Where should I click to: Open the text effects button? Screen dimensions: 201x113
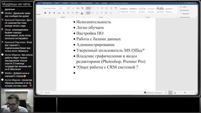coord(73,13)
